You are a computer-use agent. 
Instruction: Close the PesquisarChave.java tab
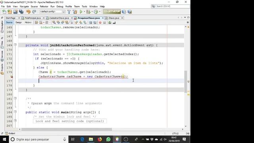[103, 18]
